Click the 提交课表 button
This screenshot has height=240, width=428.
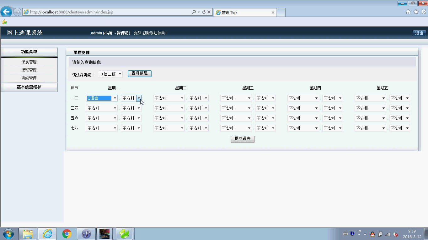(x=243, y=139)
